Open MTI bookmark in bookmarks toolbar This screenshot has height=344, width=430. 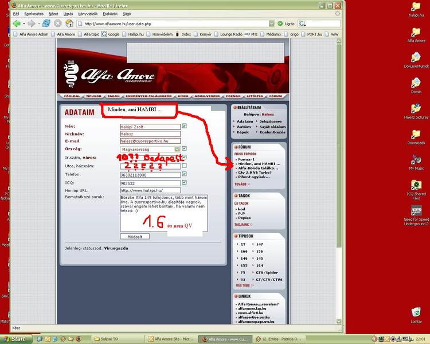pos(251,34)
